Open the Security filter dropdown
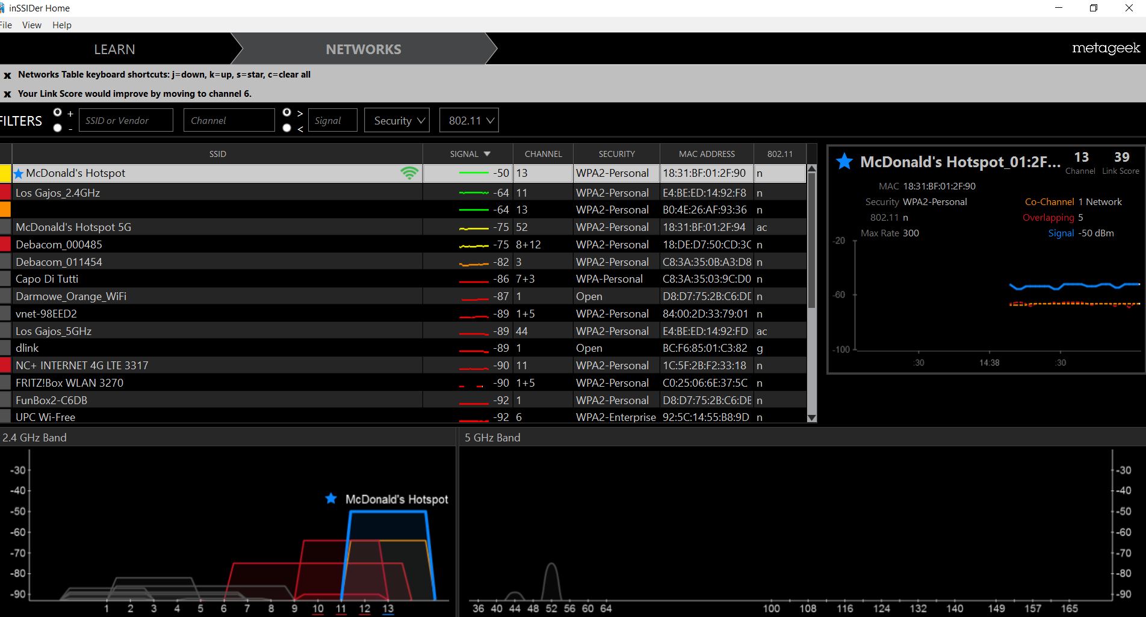This screenshot has height=617, width=1146. (397, 120)
